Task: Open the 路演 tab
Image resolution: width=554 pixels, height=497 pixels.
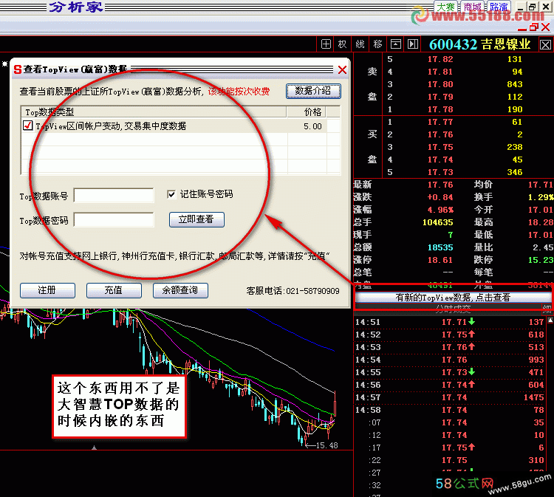Action: pos(499,7)
